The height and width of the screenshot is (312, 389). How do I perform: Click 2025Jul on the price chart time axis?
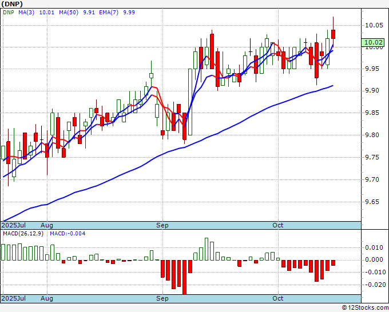[14, 225]
